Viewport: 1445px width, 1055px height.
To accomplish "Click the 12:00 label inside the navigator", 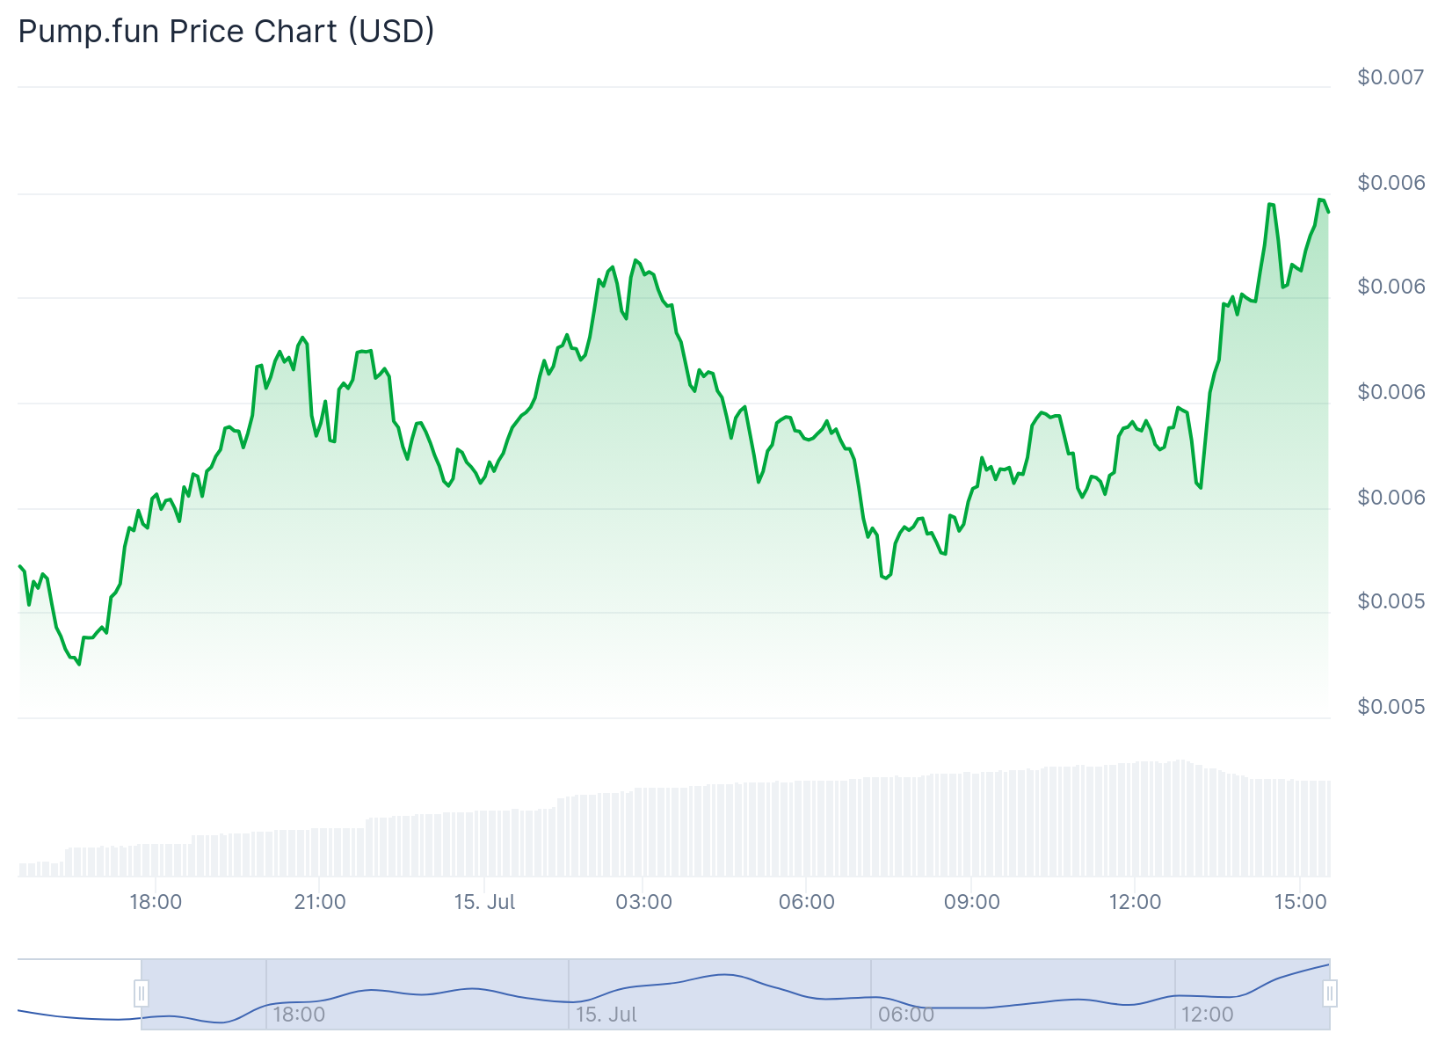I will [x=1207, y=1015].
